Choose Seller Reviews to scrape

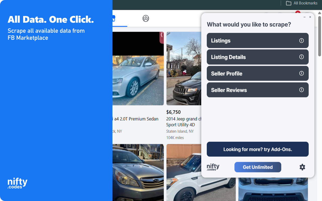258,90
